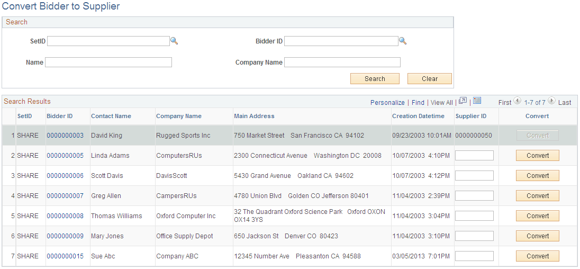
Task: Open the Bidder ID lookup magnifier icon
Action: tap(403, 41)
